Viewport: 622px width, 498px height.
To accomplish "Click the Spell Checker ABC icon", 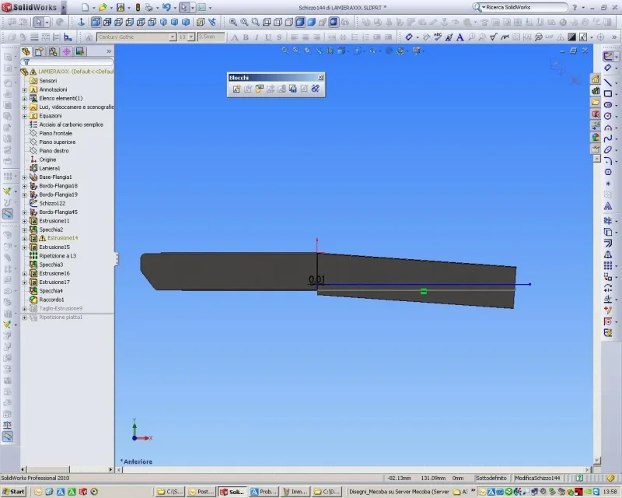I will [x=438, y=37].
